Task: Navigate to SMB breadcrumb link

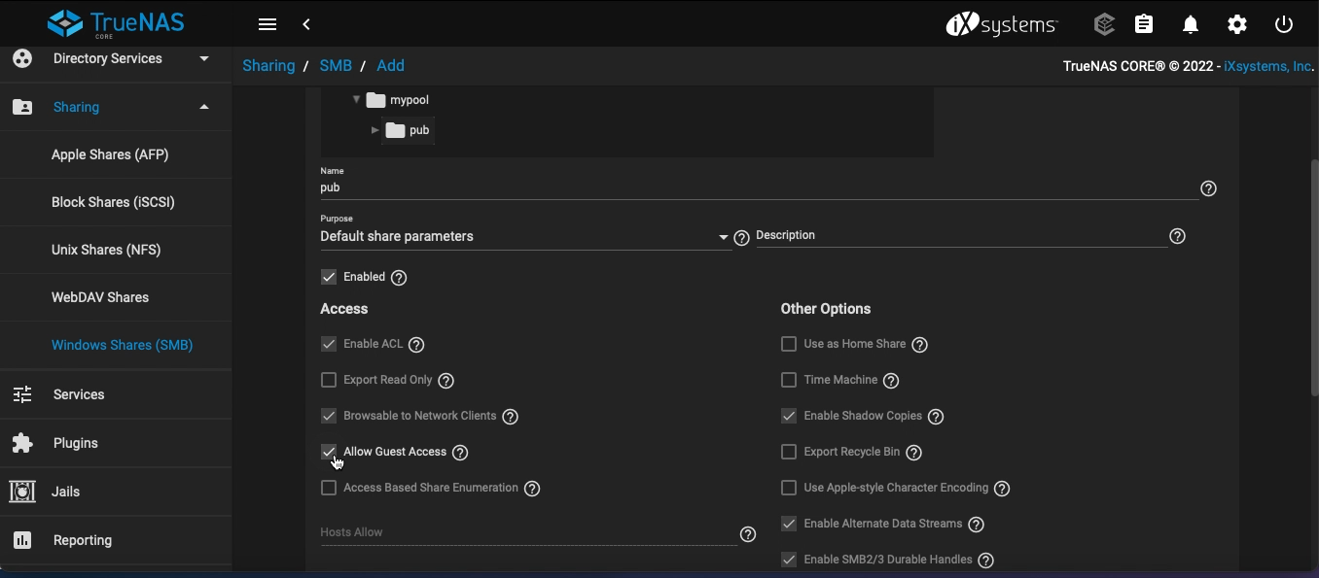Action: click(336, 66)
